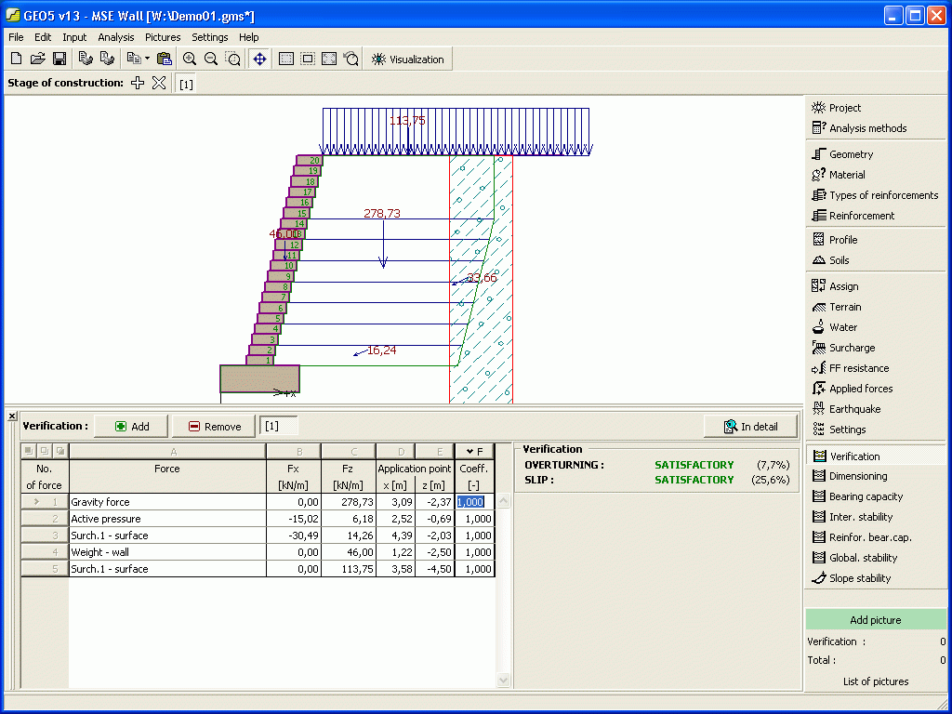
Task: Select construction stage [1] toggle
Action: pos(186,84)
